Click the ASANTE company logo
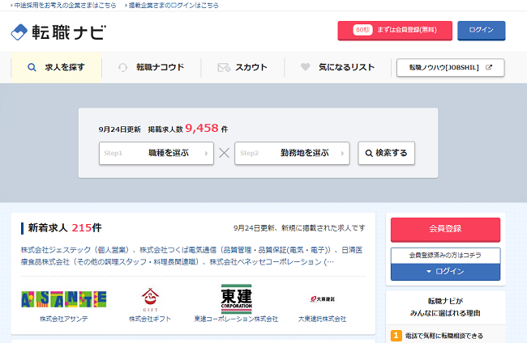Screen dimensions: 527x343 click(63, 299)
